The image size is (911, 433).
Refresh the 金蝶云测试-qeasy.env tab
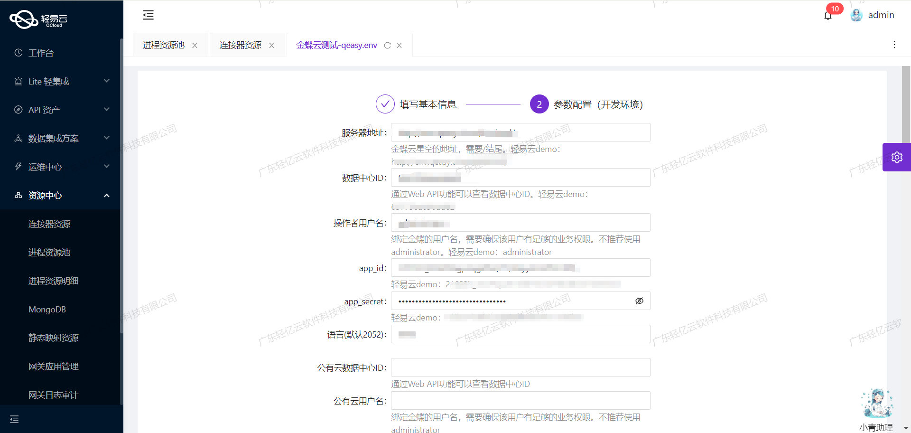387,46
